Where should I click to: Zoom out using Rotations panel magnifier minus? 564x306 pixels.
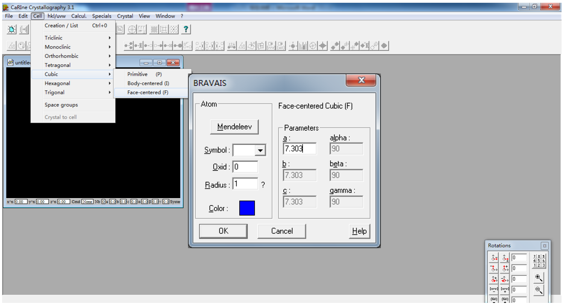pyautogui.click(x=539, y=290)
